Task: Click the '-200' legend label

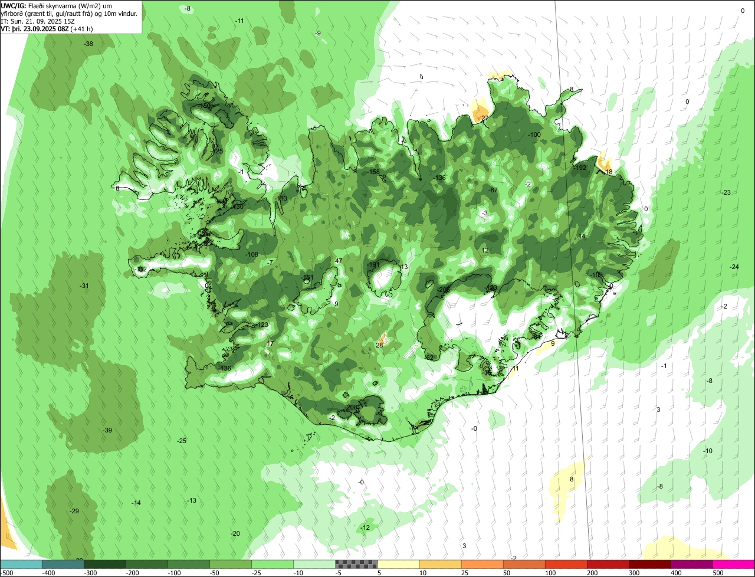Action: pyautogui.click(x=133, y=573)
